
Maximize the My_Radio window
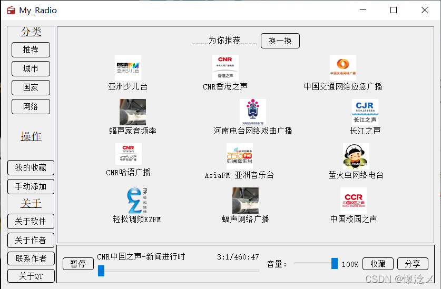(x=394, y=10)
